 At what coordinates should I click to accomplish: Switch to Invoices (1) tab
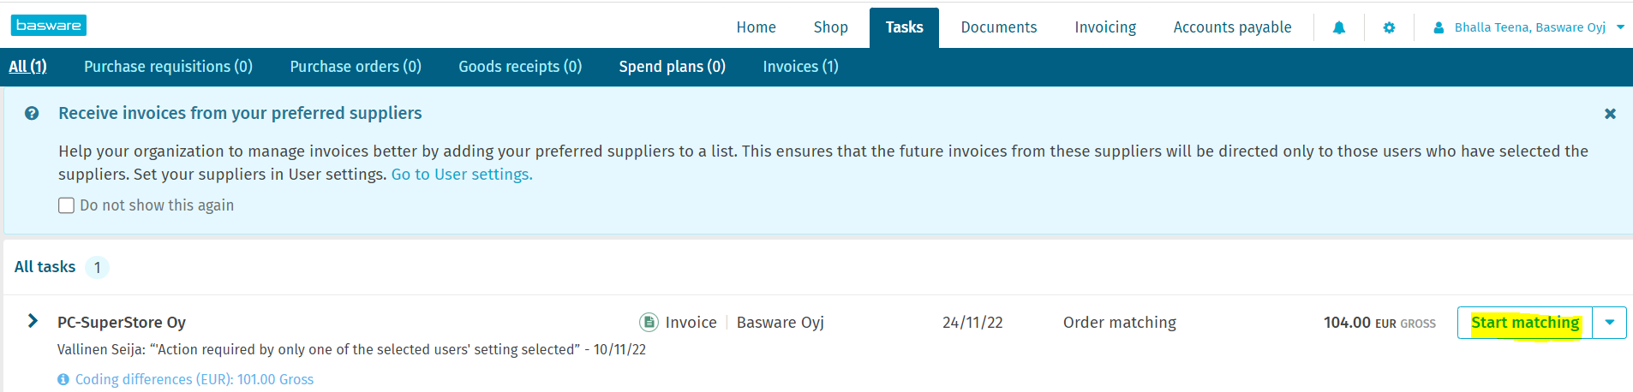800,67
